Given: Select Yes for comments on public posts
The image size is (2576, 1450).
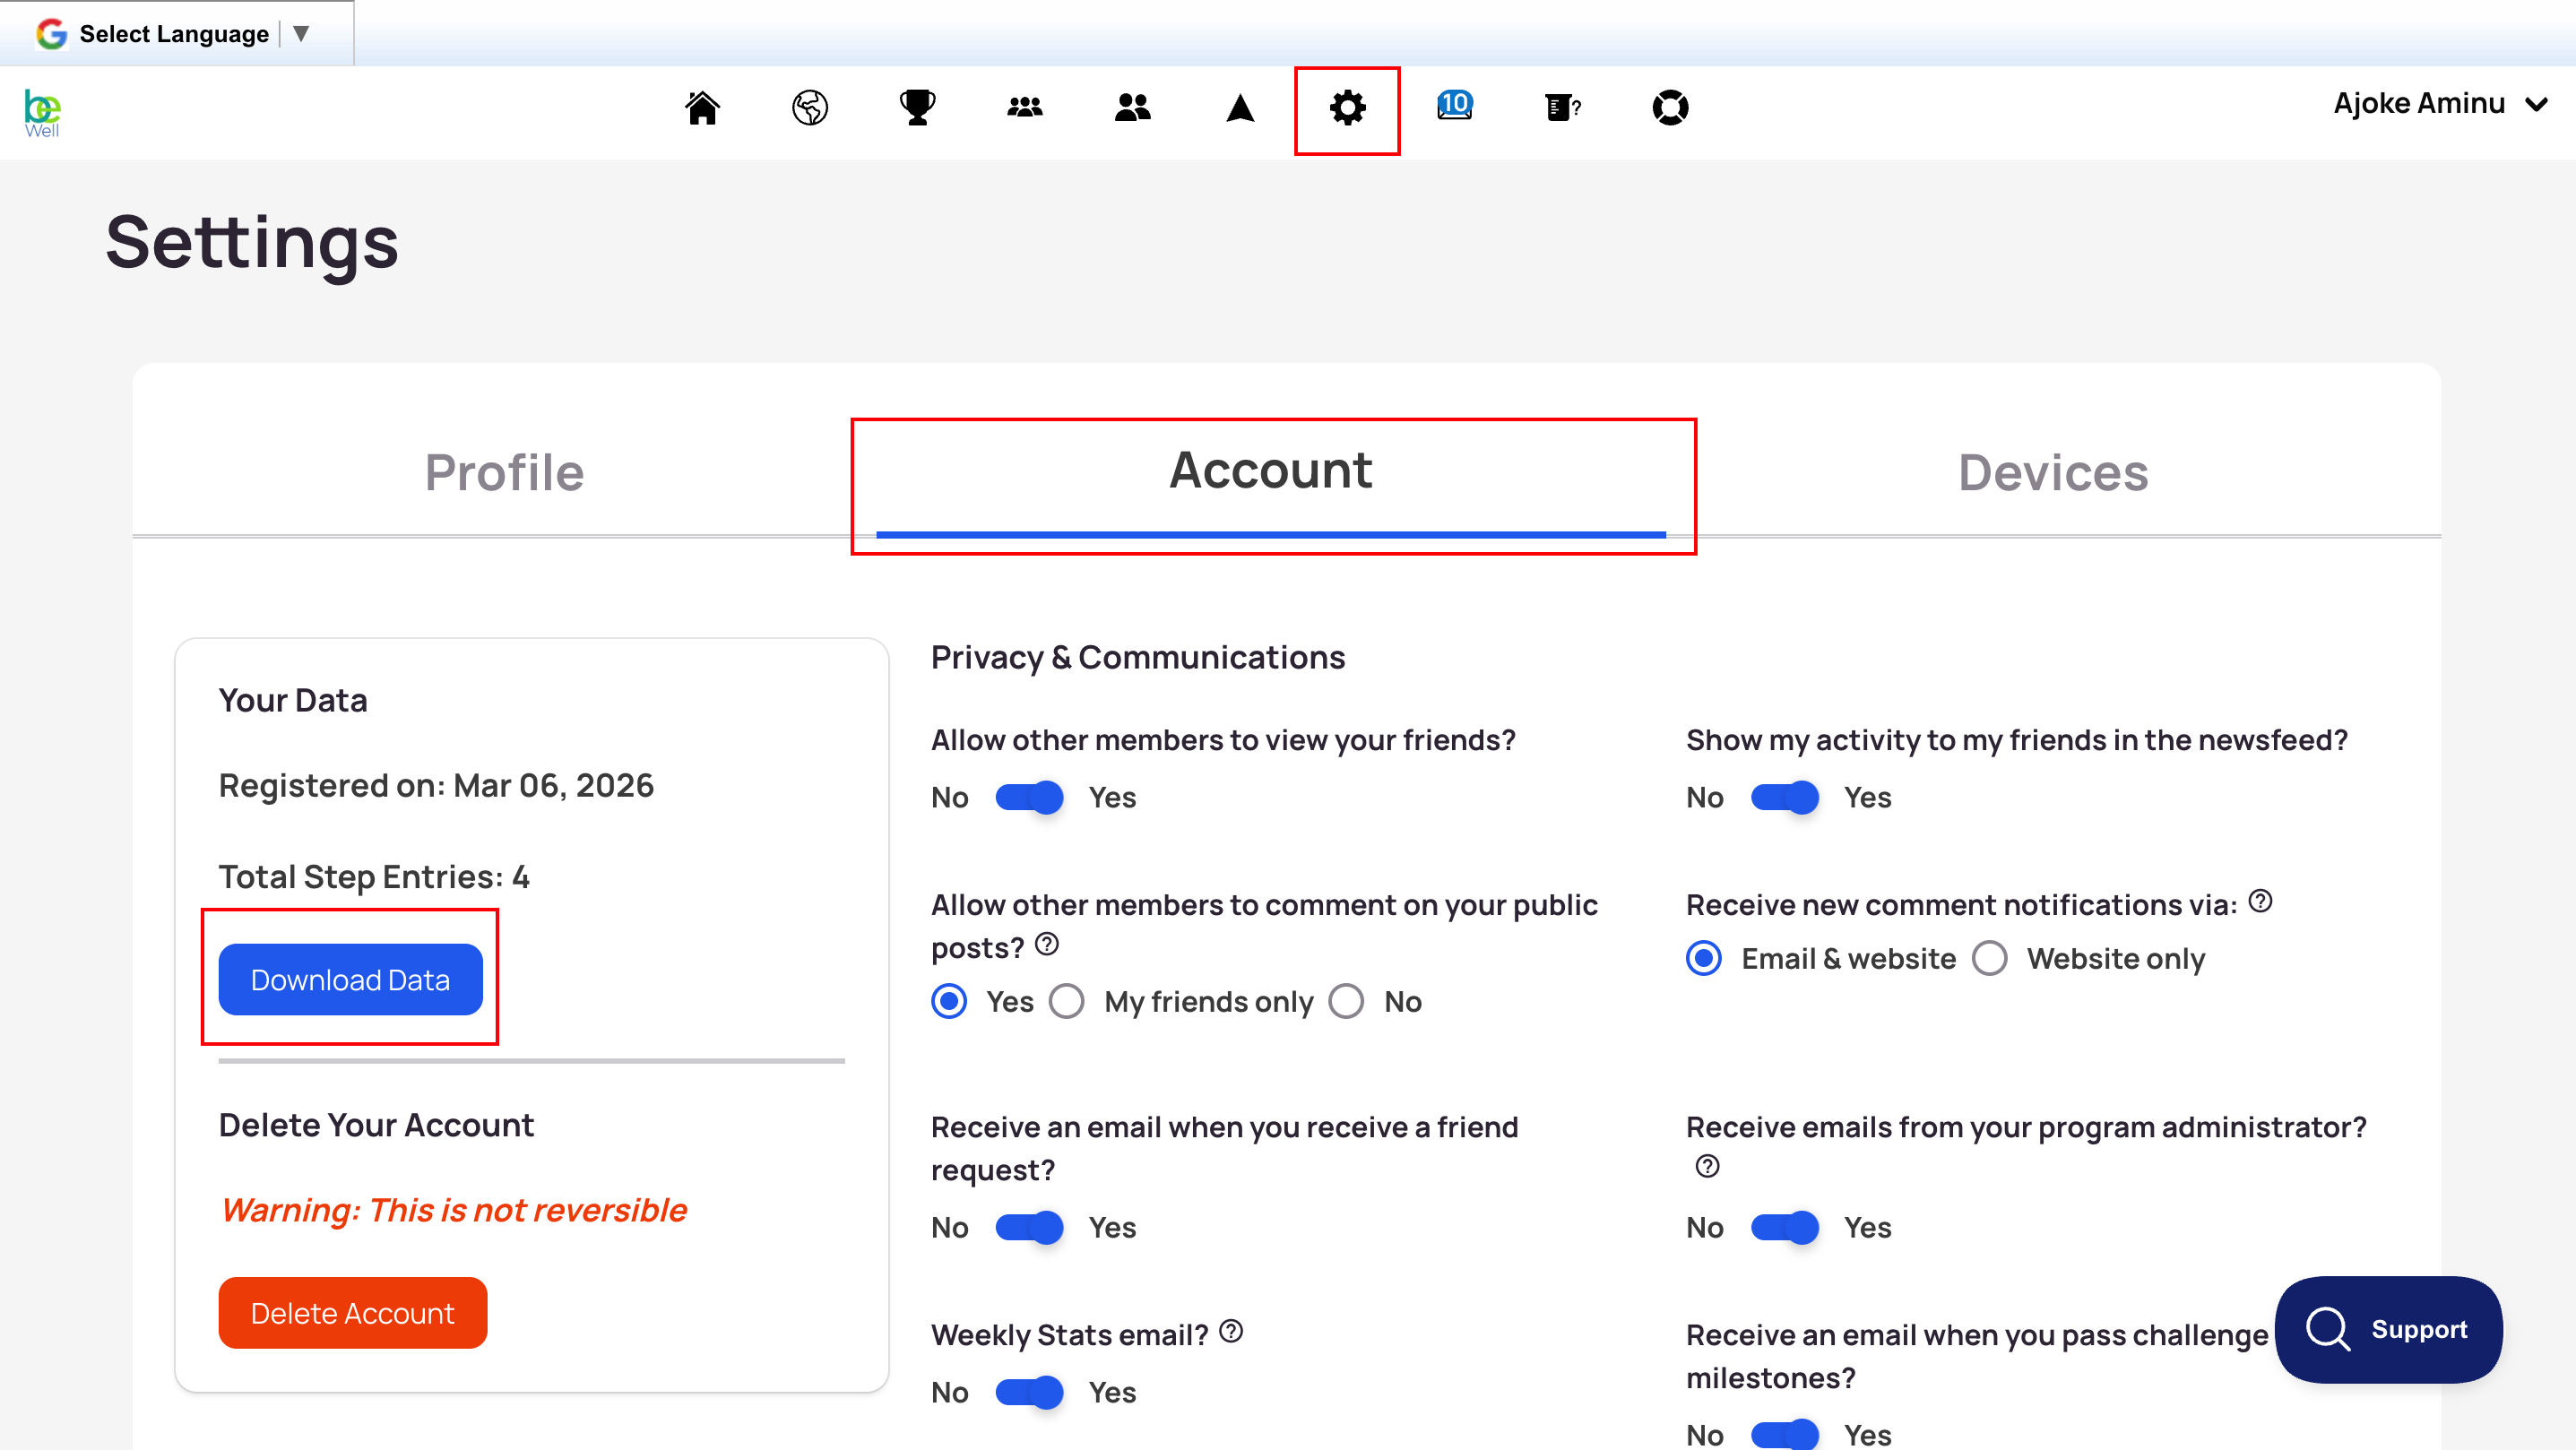Looking at the screenshot, I should 949,1001.
